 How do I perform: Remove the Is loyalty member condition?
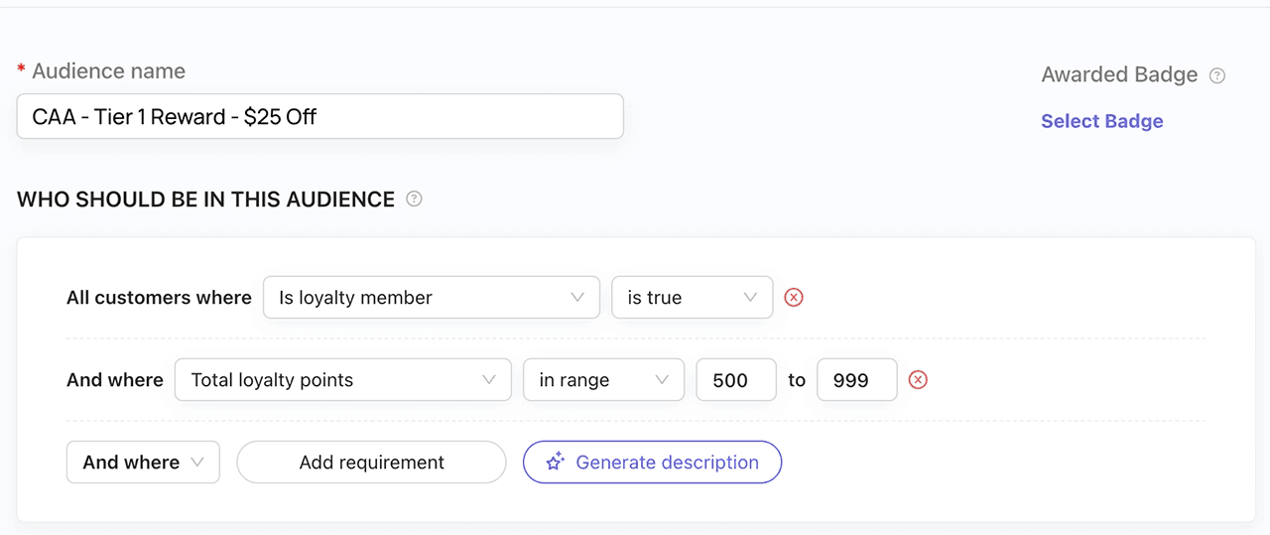pyautogui.click(x=794, y=297)
